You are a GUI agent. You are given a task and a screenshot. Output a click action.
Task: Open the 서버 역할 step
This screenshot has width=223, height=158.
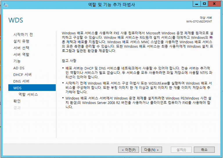(x=21, y=54)
